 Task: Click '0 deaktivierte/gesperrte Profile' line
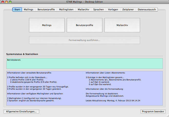pyautogui.click(x=34, y=82)
